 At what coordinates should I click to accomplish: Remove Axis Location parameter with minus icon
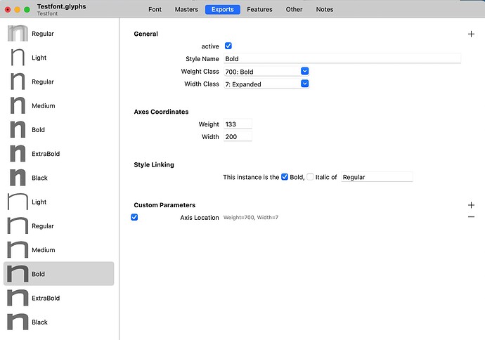coord(471,217)
